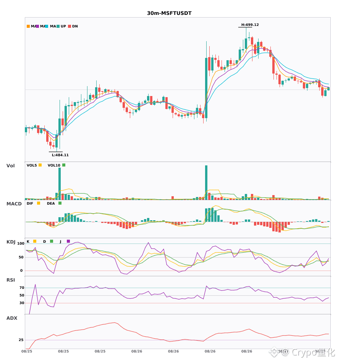This screenshot has height=362, width=338.
Task: Click the green VOL10 legend swatch
Action: point(64,165)
